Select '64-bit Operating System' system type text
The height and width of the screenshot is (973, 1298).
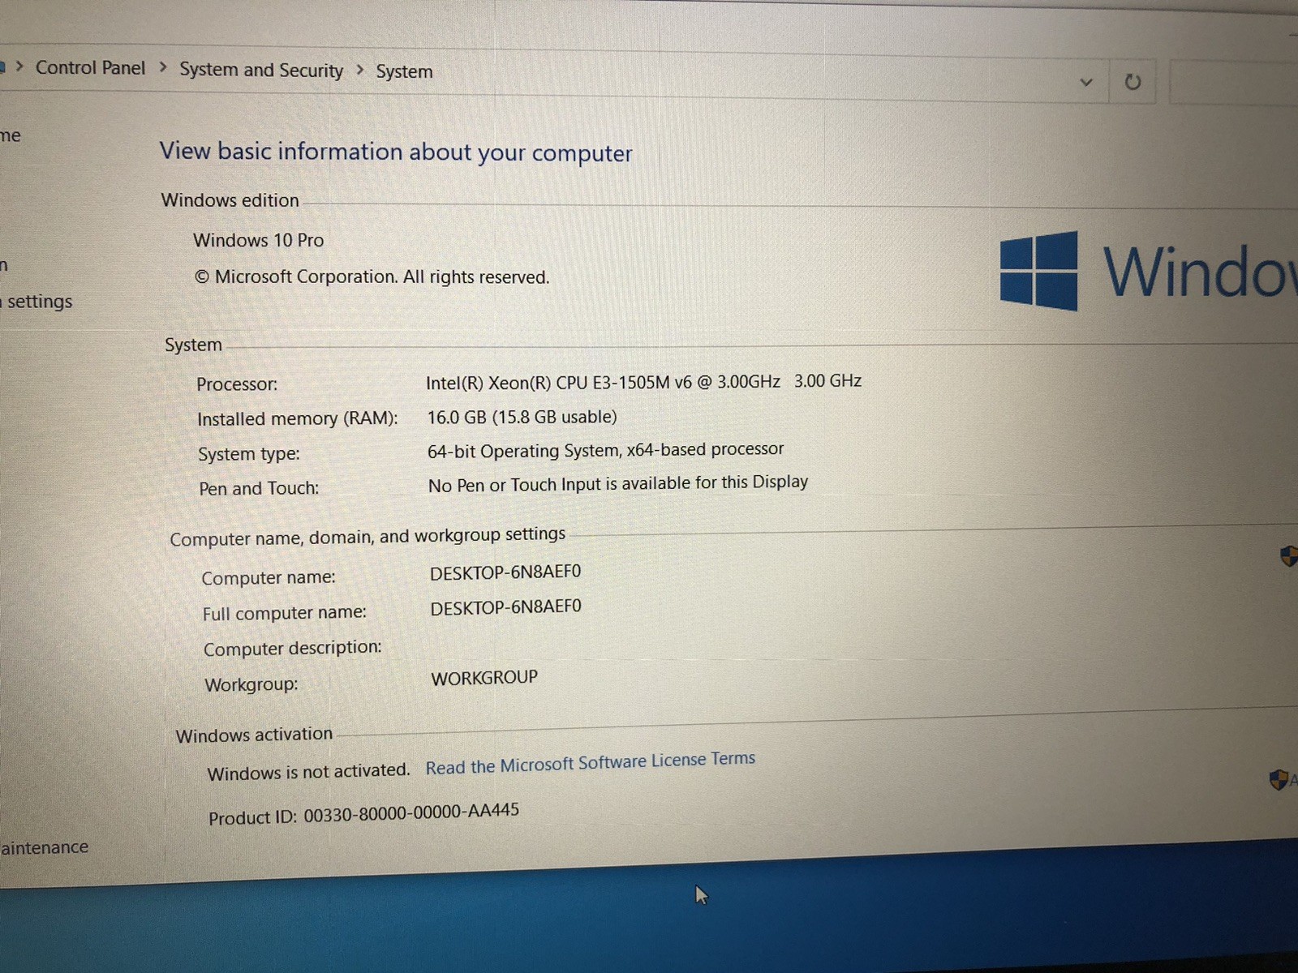[605, 450]
